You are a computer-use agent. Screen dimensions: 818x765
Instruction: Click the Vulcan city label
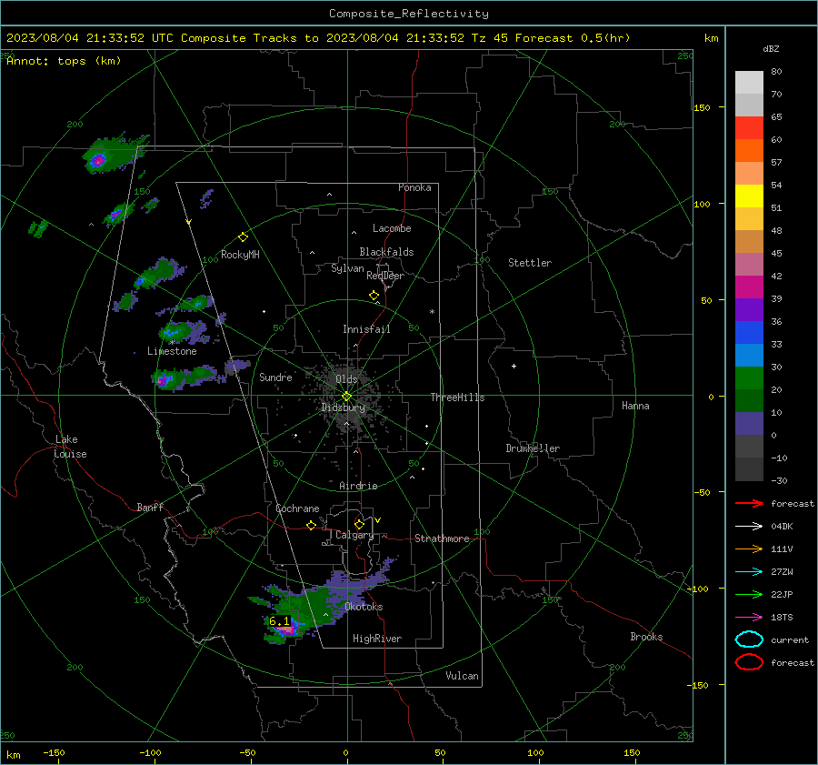(x=462, y=676)
